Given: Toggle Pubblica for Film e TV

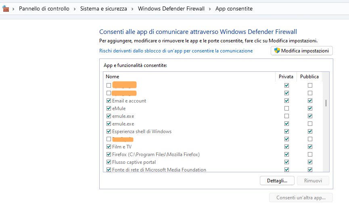Looking at the screenshot, I should coord(310,147).
